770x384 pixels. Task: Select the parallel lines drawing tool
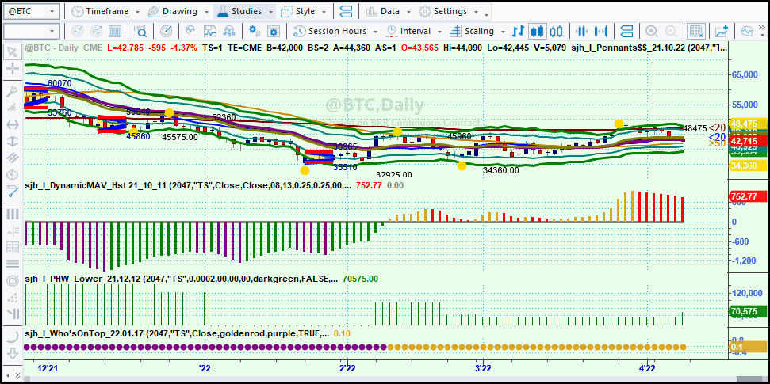[x=13, y=158]
